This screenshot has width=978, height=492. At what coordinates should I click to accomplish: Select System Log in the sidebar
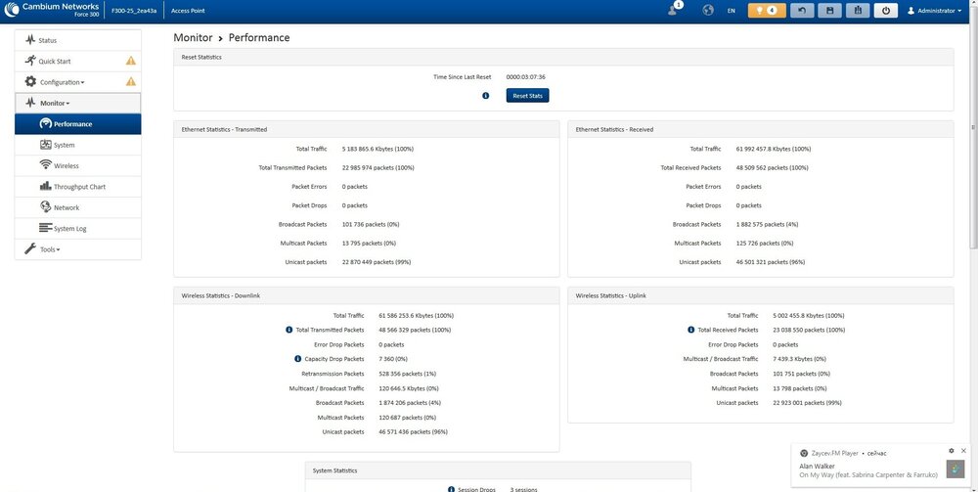[69, 229]
